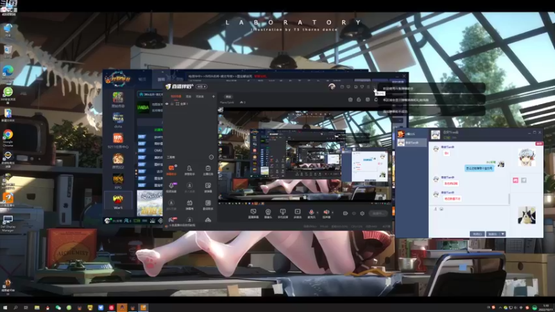Click send button in chat window

(x=493, y=234)
